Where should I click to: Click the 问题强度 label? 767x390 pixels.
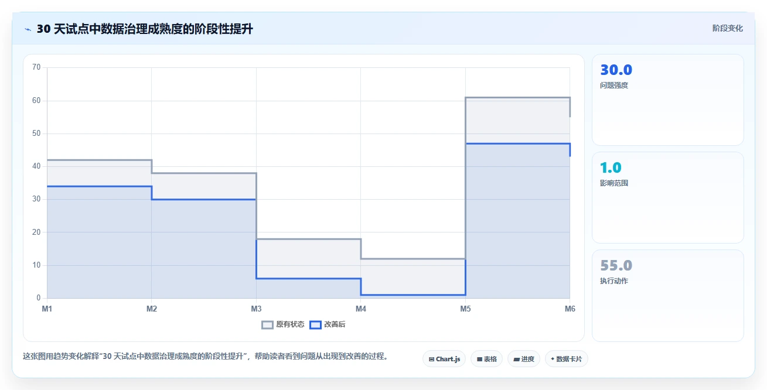coord(614,85)
